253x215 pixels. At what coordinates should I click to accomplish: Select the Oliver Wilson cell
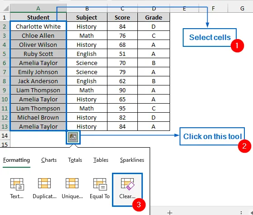coord(38,45)
